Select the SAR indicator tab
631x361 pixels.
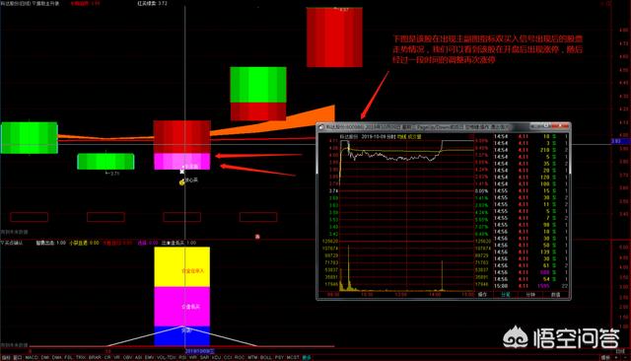[x=204, y=357]
